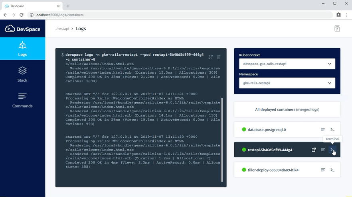This screenshot has height=197, width=352.
Task: Click the Logs breadcrumb title
Action: (x=81, y=29)
